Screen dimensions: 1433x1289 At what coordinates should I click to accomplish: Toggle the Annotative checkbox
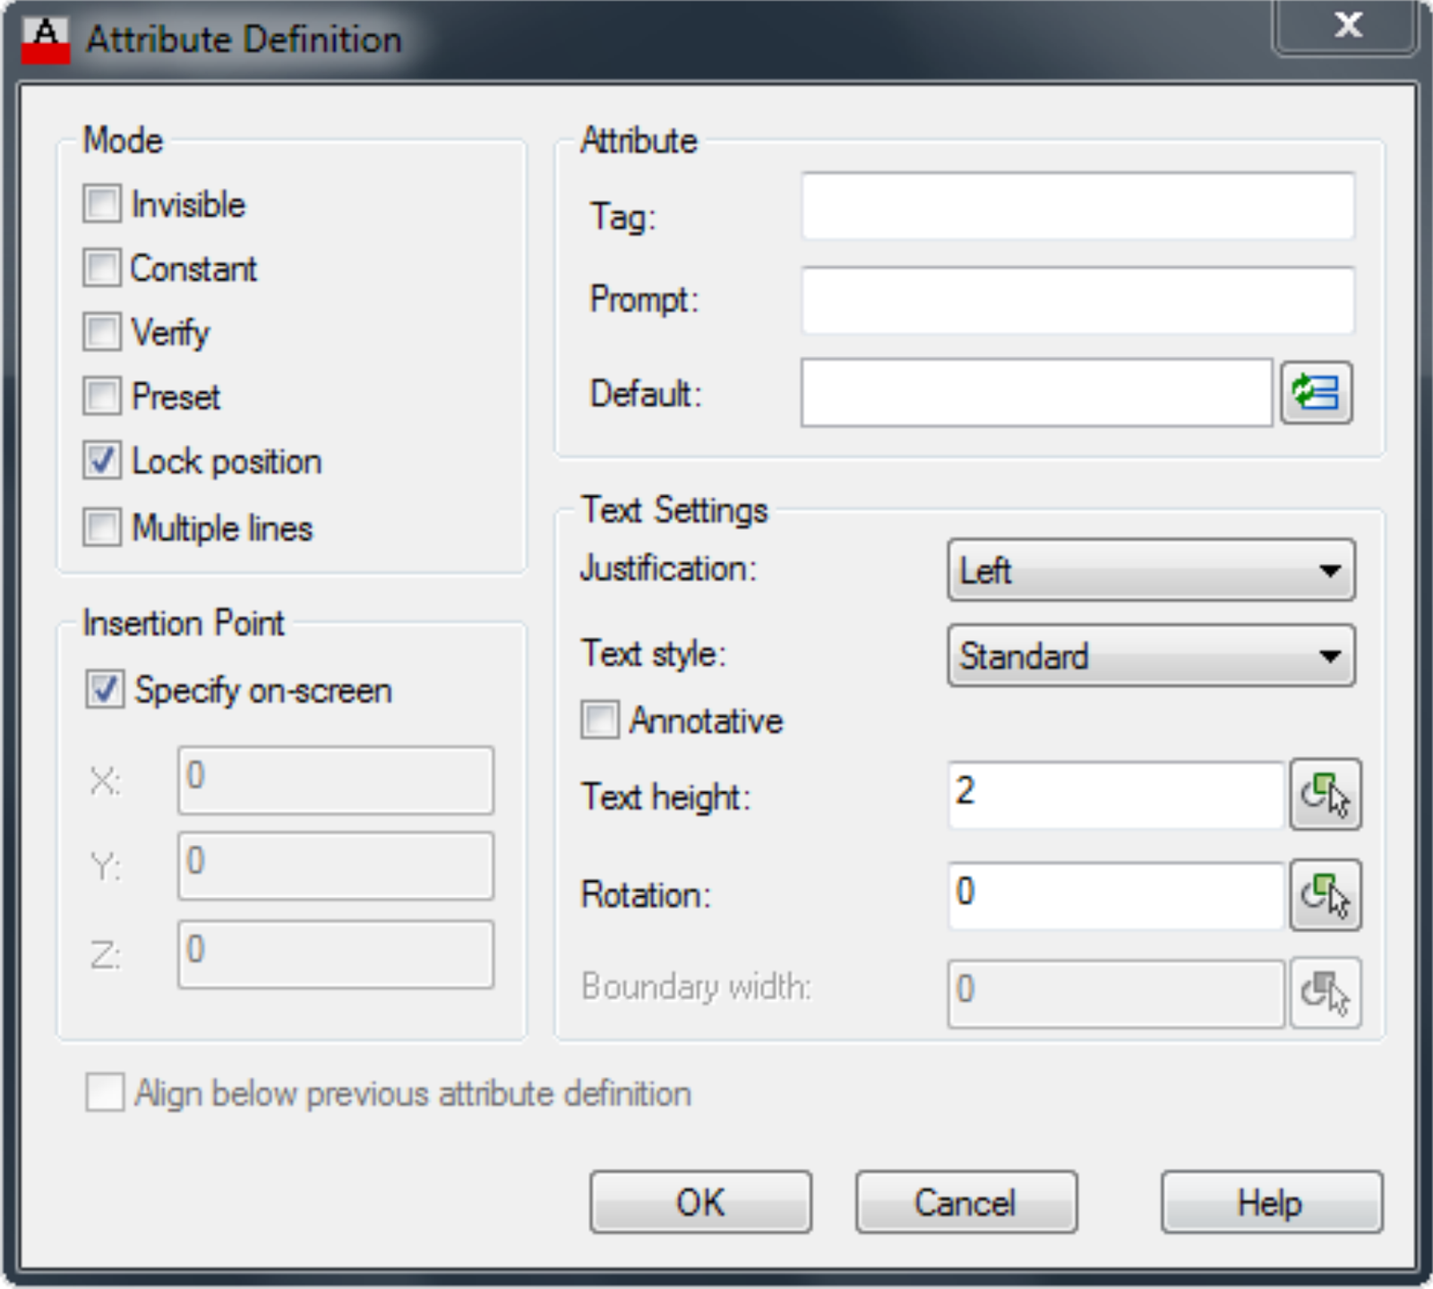599,720
